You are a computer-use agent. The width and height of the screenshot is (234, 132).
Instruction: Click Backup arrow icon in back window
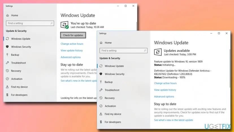7,55
